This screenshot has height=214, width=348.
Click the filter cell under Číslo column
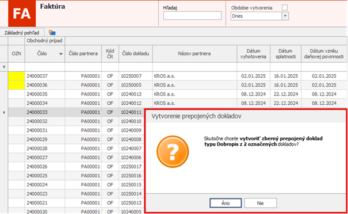pyautogui.click(x=45, y=67)
